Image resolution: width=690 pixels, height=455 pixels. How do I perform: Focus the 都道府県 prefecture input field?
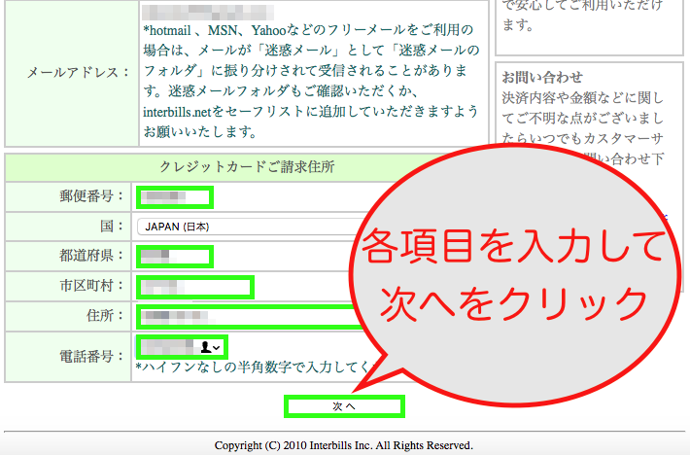click(174, 257)
